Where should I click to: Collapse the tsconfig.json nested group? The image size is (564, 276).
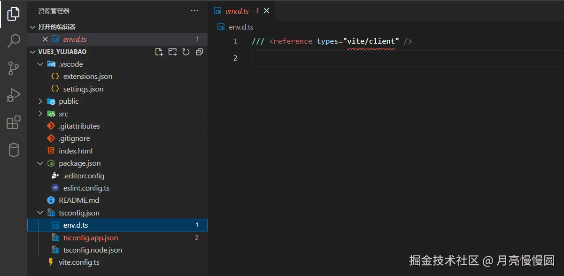point(40,213)
